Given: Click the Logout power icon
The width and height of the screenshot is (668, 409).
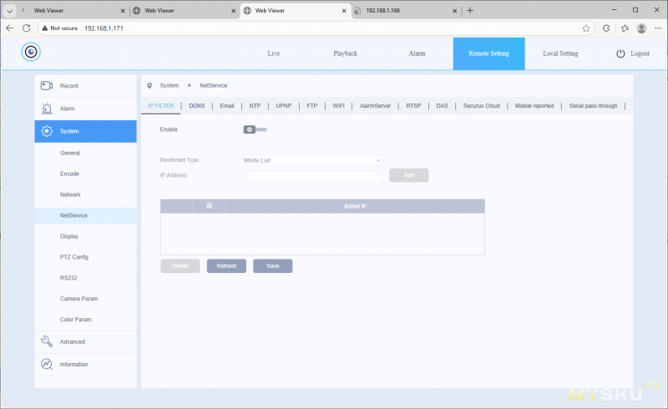Looking at the screenshot, I should pos(620,53).
